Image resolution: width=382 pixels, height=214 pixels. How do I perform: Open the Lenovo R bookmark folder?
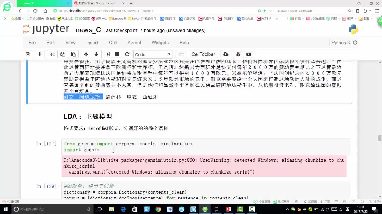click(118, 18)
